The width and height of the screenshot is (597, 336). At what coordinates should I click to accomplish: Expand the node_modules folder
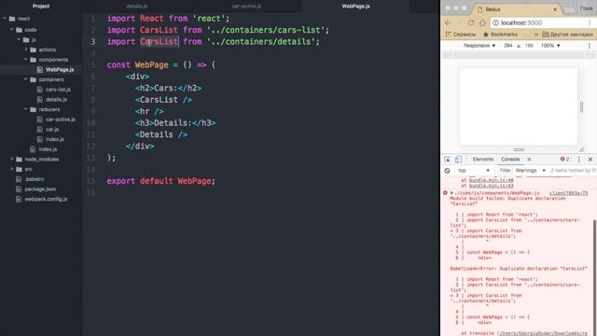11,159
